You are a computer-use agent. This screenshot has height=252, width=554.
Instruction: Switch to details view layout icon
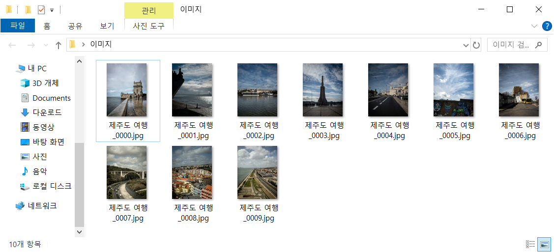click(x=530, y=244)
